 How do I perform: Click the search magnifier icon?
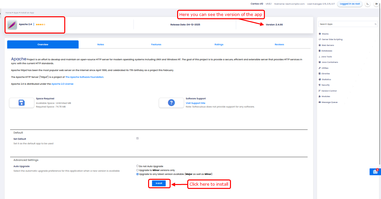point(375,24)
